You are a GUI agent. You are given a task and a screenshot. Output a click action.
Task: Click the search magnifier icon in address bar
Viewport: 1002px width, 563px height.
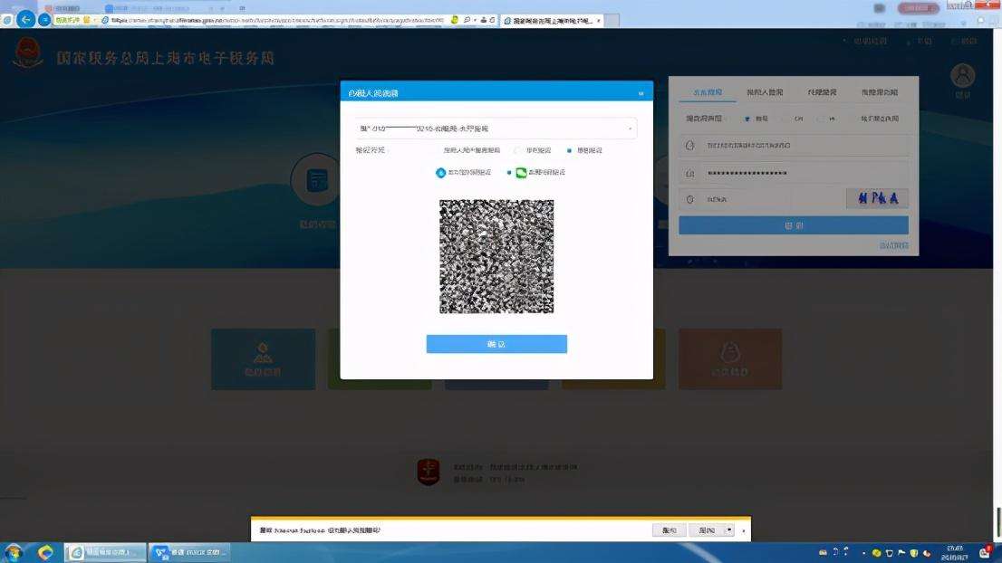click(467, 21)
